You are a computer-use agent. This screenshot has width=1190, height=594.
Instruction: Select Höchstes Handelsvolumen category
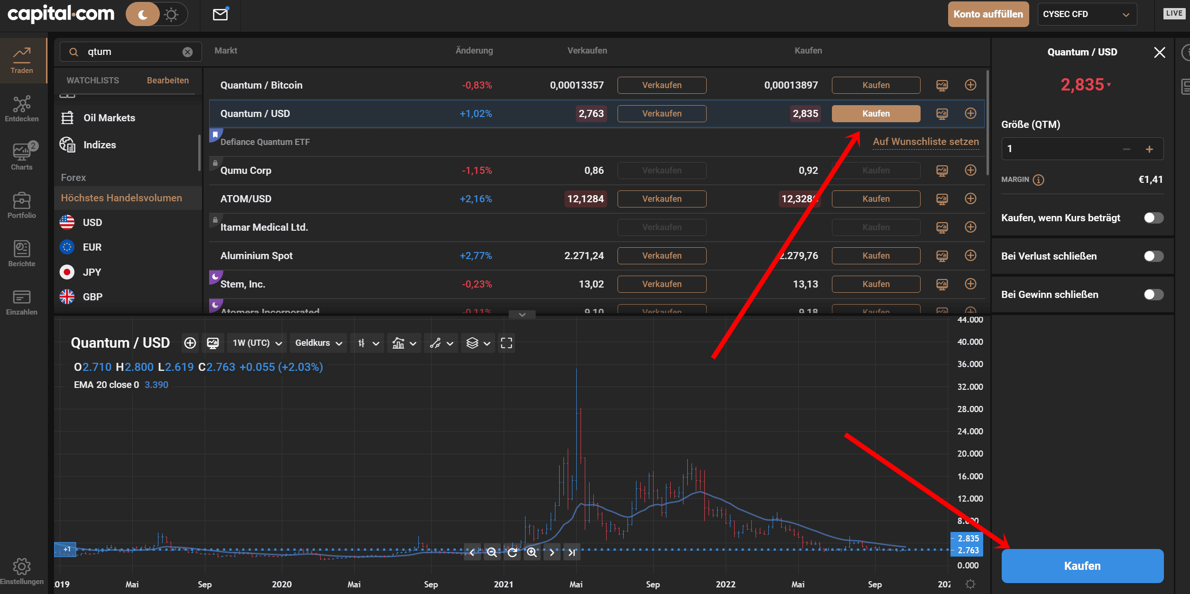(128, 198)
